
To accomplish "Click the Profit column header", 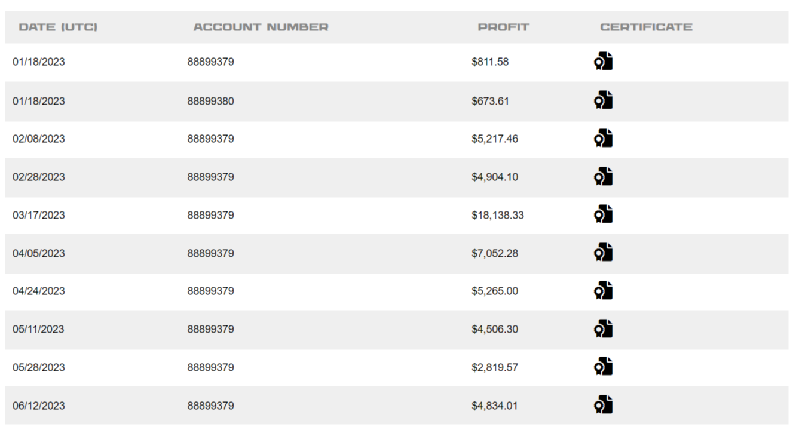I will (503, 27).
